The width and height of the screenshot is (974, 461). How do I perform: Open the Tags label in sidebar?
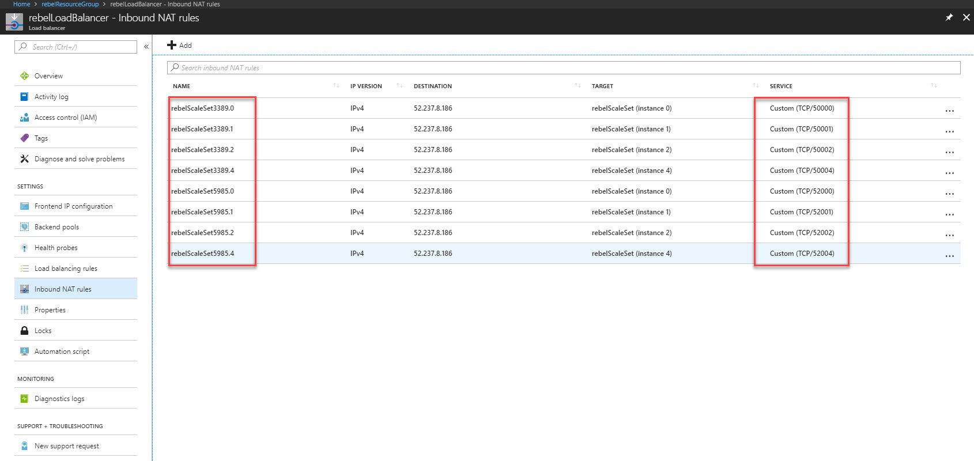pyautogui.click(x=41, y=138)
